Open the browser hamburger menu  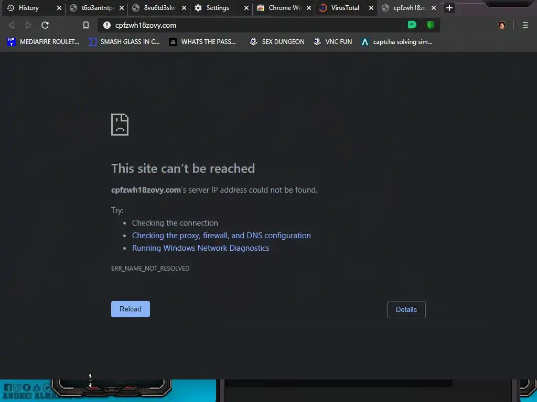[x=525, y=25]
